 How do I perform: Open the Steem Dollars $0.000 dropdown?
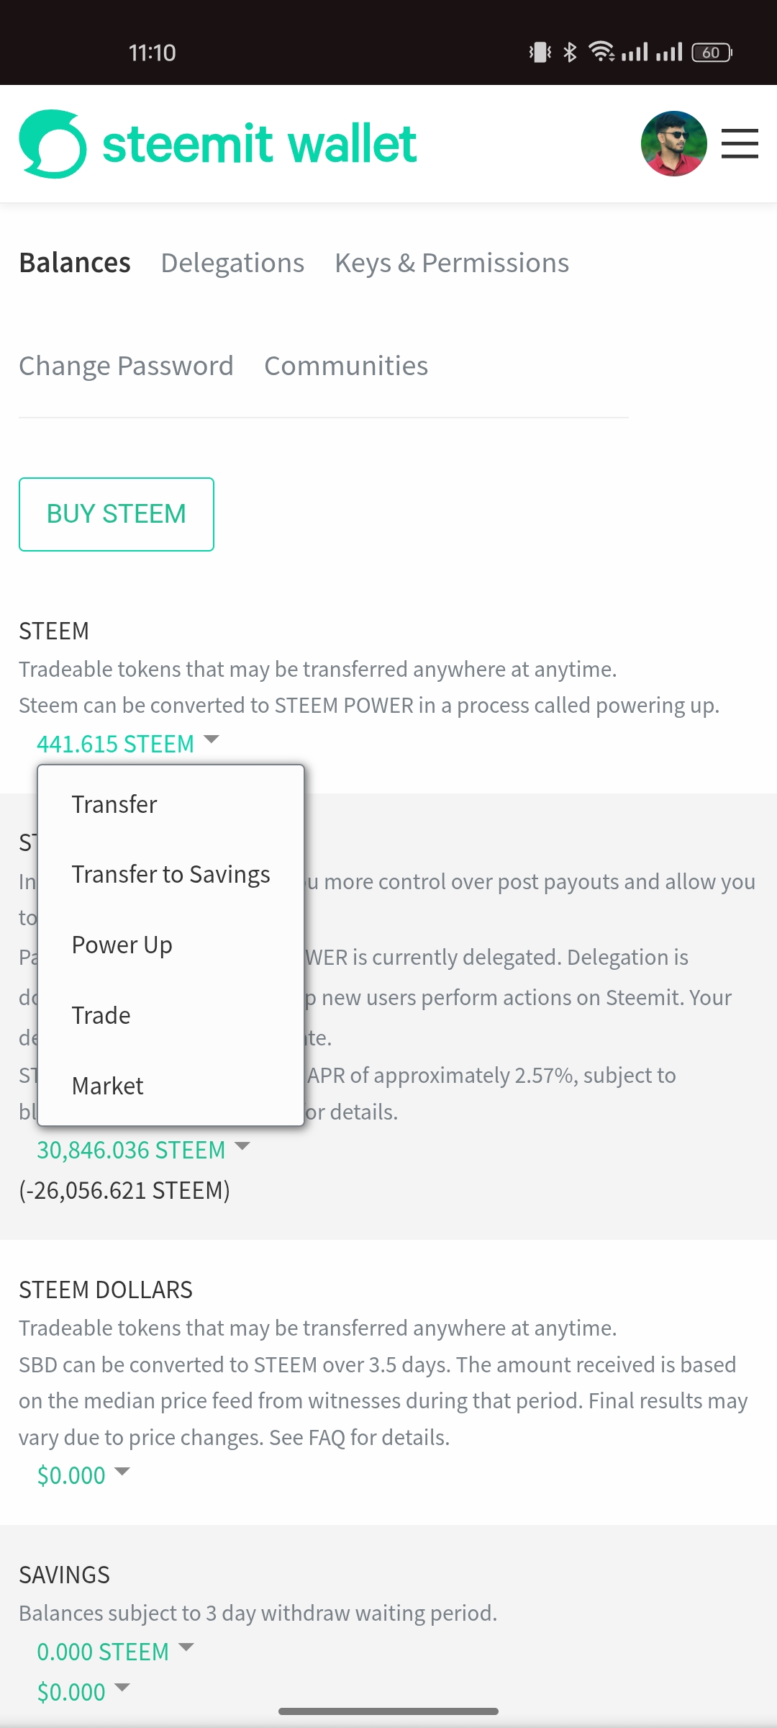pyautogui.click(x=83, y=1475)
